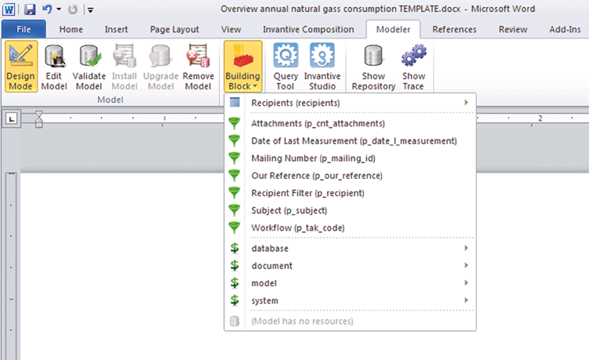
Task: Collapse the Building Block dropdown button
Action: pos(242,67)
